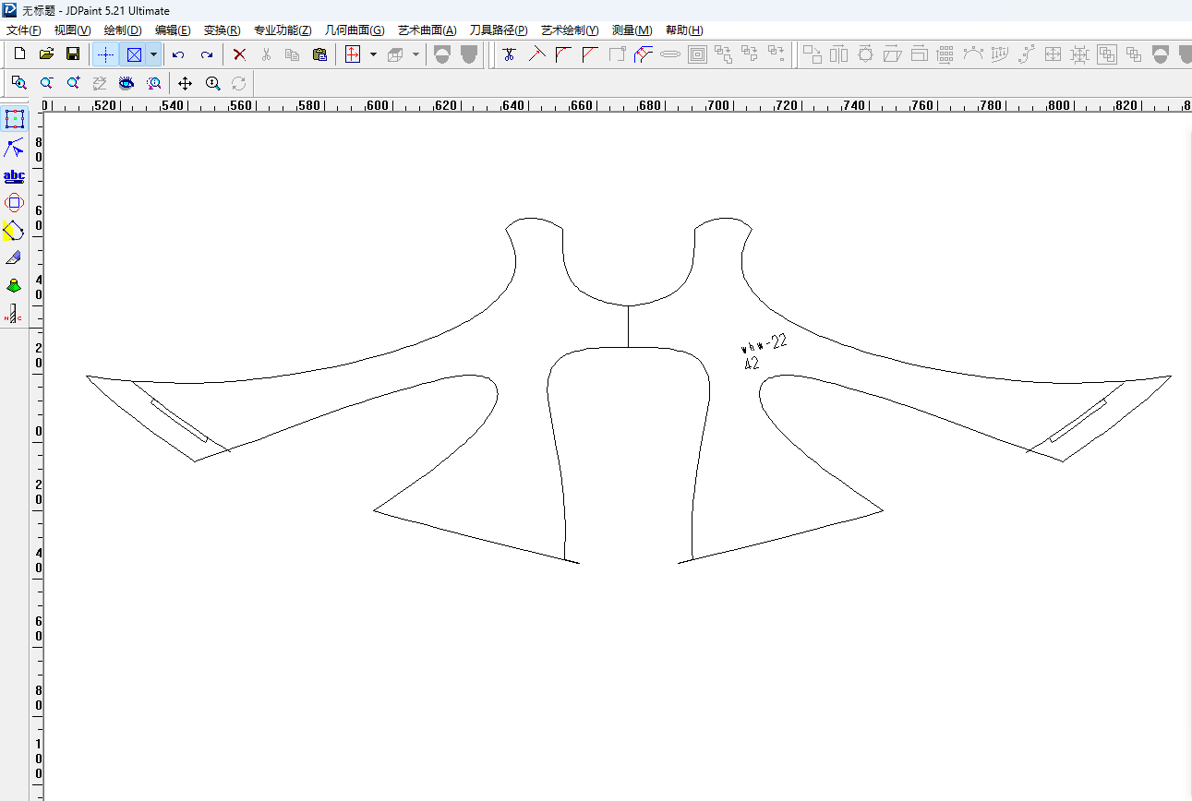Click the eye view icon in the zoom toolbar

[126, 83]
